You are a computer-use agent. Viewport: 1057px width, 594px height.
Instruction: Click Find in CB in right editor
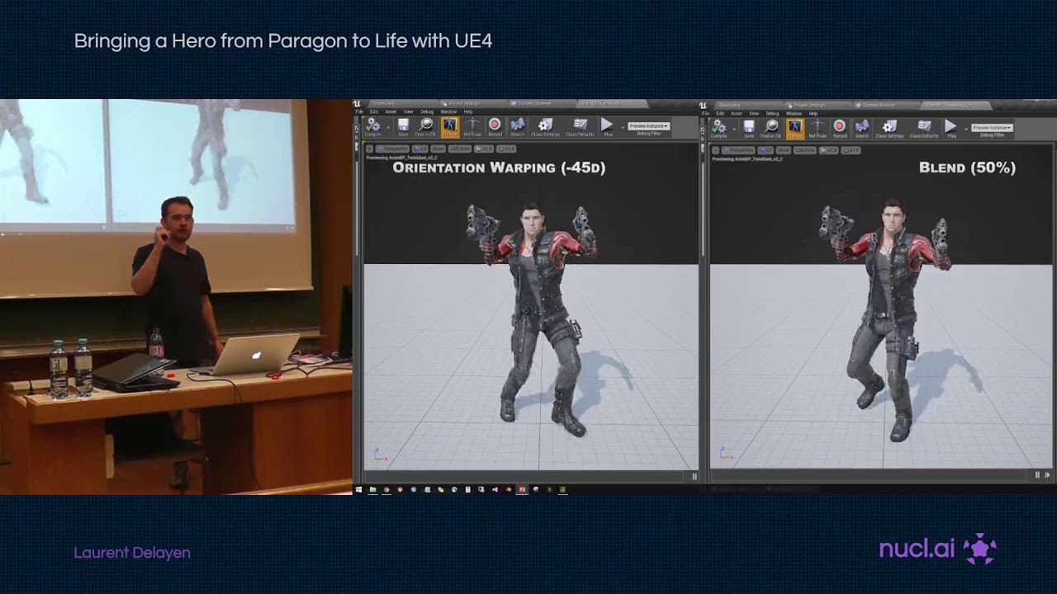pyautogui.click(x=770, y=128)
